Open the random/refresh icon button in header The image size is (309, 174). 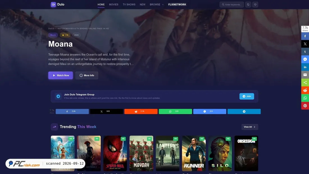pyautogui.click(x=248, y=4)
